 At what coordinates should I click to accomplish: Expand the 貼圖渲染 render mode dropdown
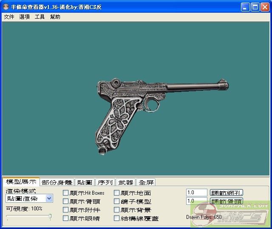(49, 198)
